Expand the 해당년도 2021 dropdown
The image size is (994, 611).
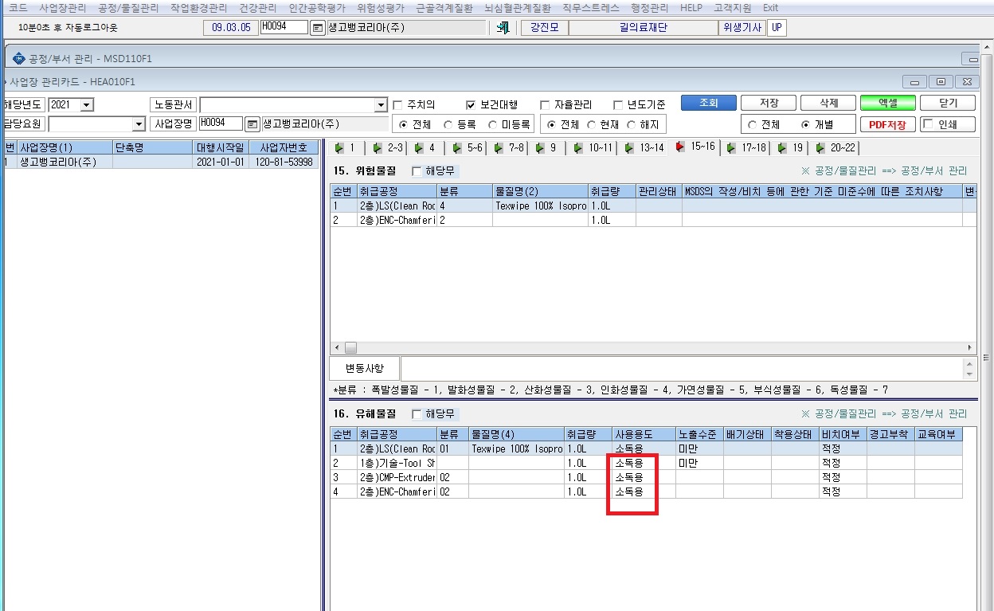(x=87, y=105)
